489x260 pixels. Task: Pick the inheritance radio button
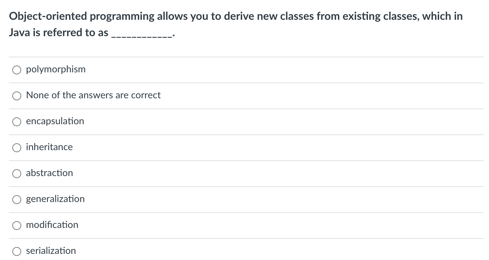[x=17, y=148]
